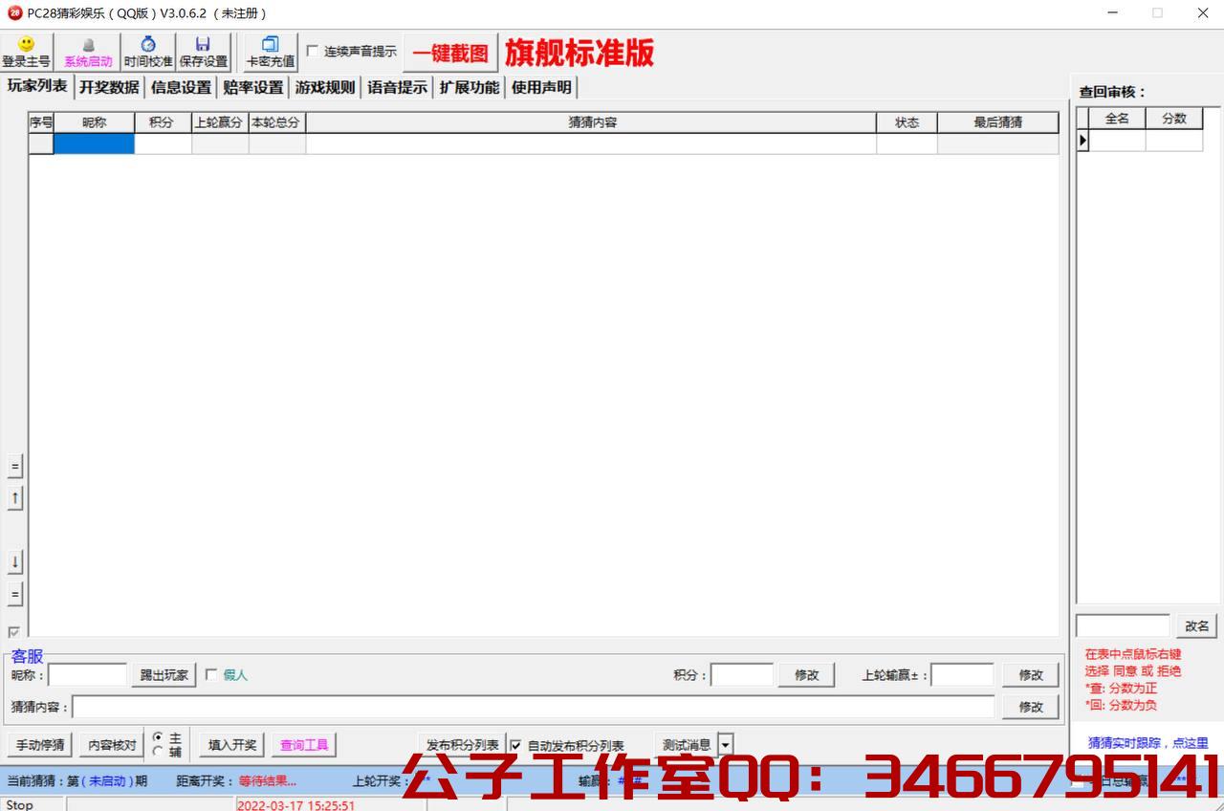
Task: Click the 测试消息 button
Action: point(687,745)
